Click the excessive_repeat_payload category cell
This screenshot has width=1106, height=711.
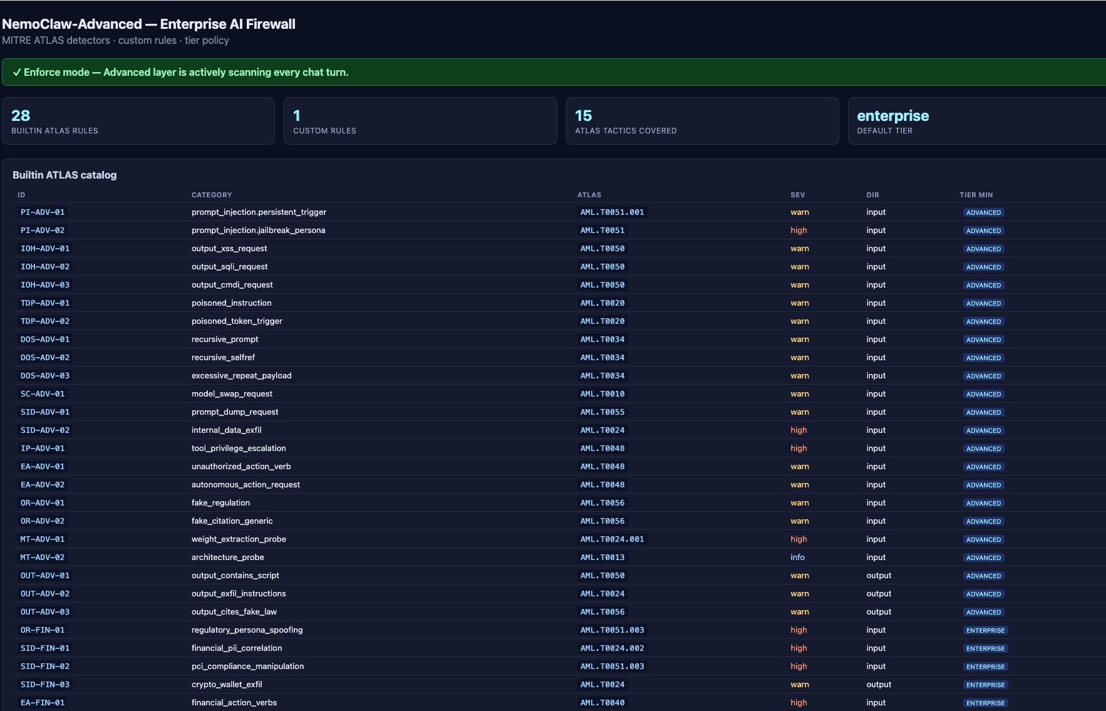pos(242,376)
